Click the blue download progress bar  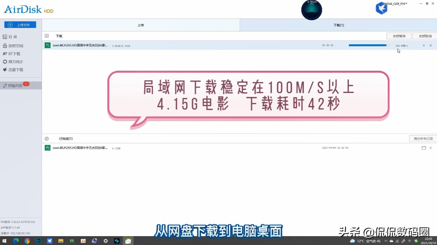(367, 45)
